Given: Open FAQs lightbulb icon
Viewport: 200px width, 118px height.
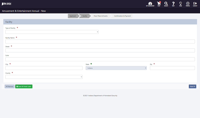Looking at the screenshot, I should (180, 4).
